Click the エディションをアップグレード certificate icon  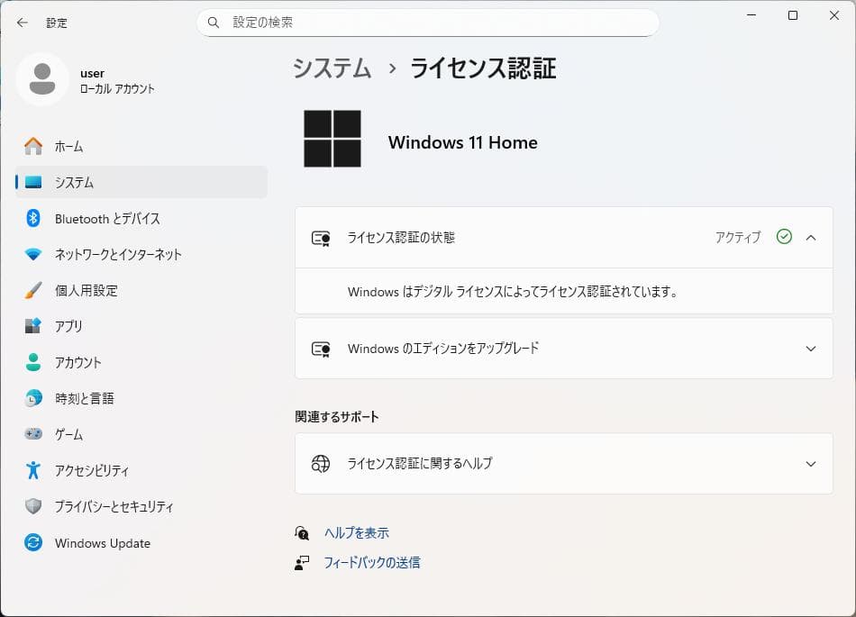pos(321,349)
